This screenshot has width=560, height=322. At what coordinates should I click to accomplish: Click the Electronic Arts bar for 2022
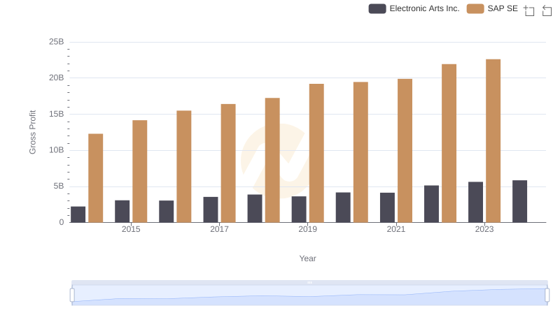431,204
